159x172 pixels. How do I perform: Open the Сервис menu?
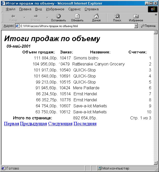tap(74, 9)
